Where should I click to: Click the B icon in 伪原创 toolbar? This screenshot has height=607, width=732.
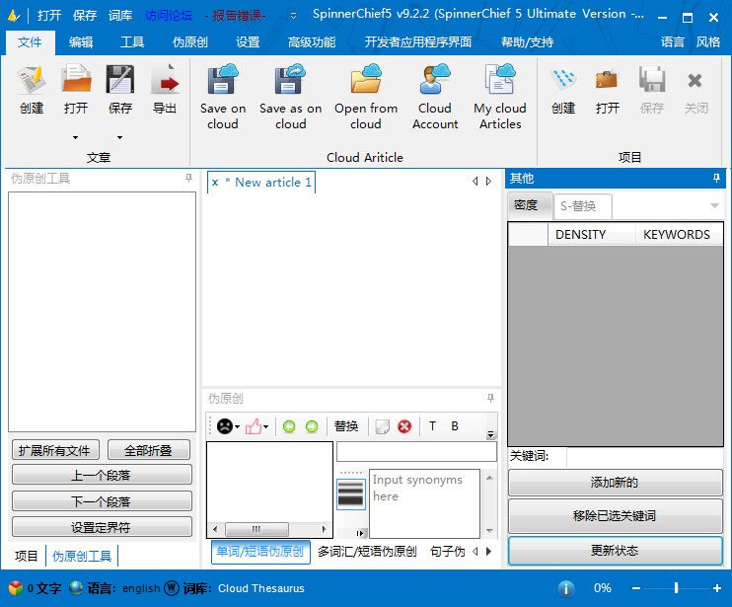click(455, 425)
